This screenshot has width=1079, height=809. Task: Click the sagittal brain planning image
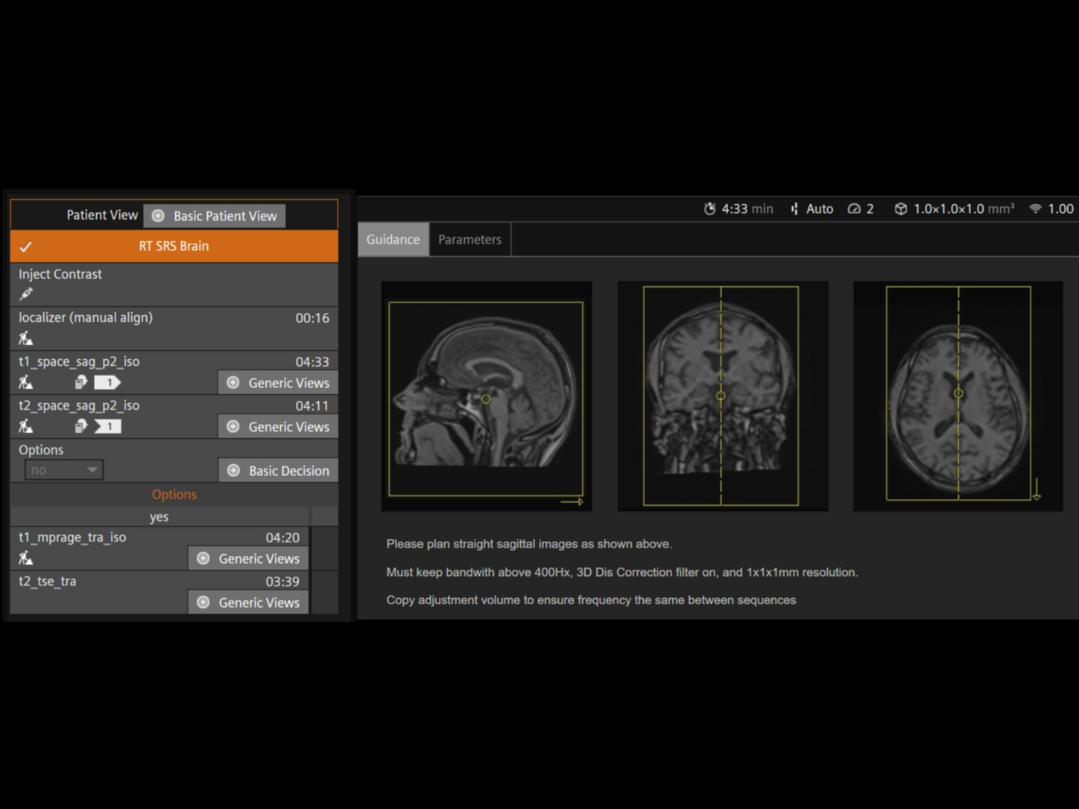pos(486,396)
